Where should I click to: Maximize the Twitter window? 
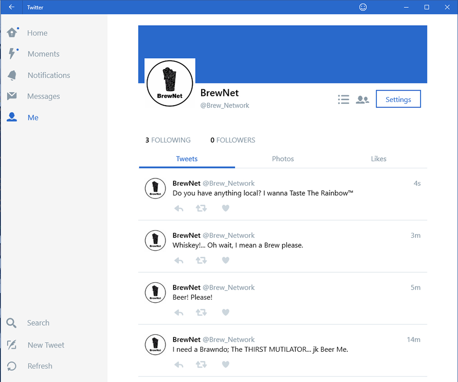[x=427, y=7]
